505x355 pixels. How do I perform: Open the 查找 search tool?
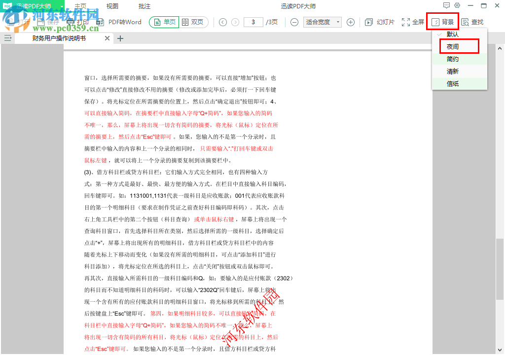(474, 22)
